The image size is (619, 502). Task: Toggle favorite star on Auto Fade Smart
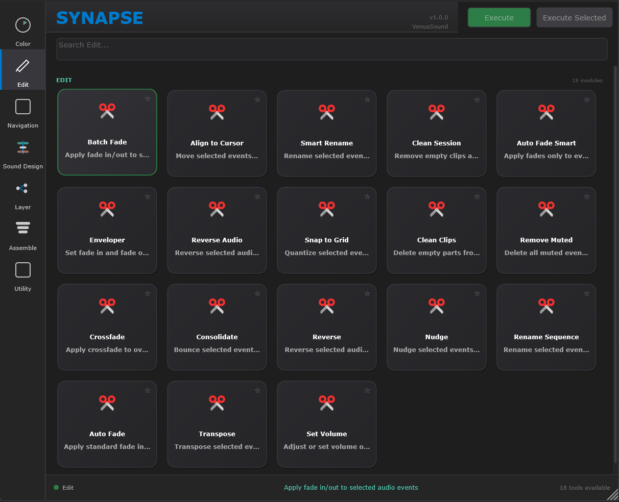pyautogui.click(x=587, y=100)
